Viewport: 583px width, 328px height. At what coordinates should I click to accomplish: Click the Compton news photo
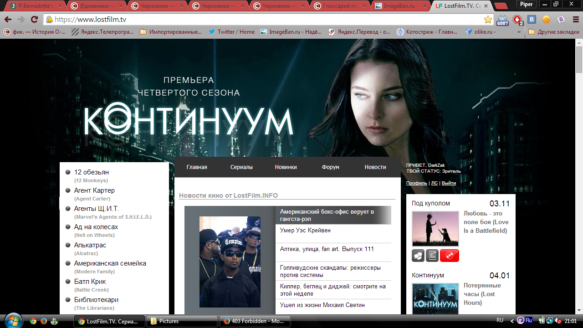point(230,261)
